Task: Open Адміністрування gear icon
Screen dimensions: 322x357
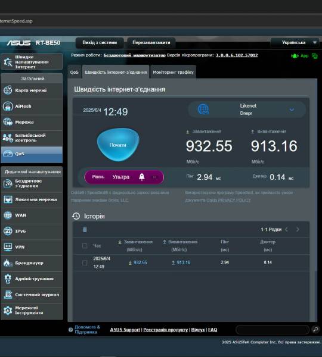Action: pos(8,278)
